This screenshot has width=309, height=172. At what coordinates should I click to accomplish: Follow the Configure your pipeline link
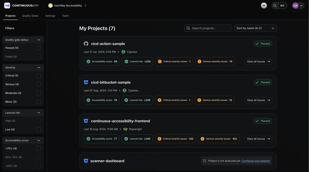click(x=256, y=161)
